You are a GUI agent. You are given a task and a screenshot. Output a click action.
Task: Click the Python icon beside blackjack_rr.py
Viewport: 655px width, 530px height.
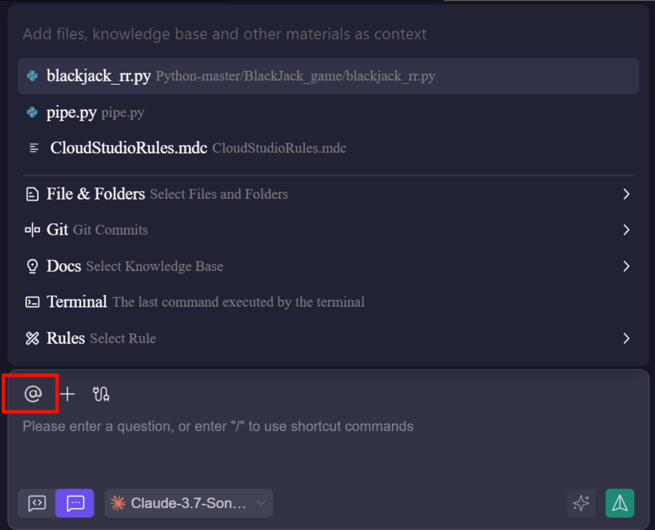32,76
